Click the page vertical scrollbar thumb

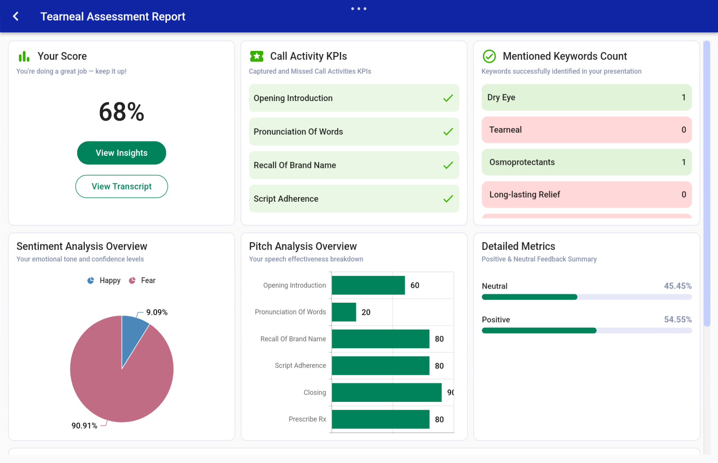pyautogui.click(x=707, y=183)
